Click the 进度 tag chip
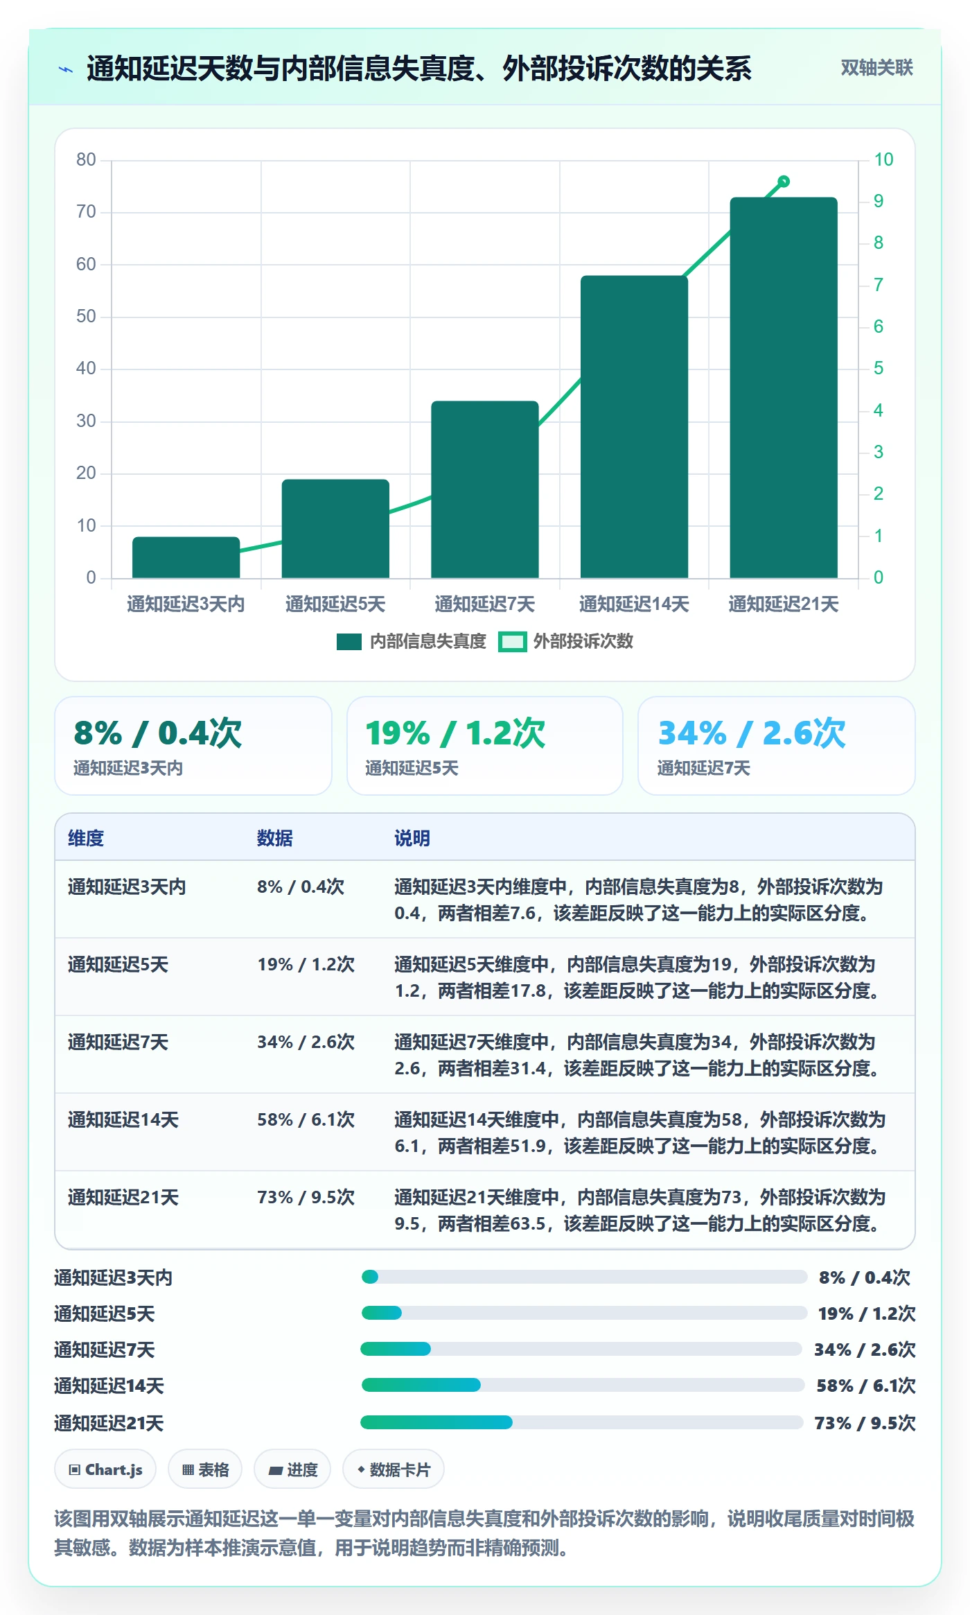 [292, 1469]
